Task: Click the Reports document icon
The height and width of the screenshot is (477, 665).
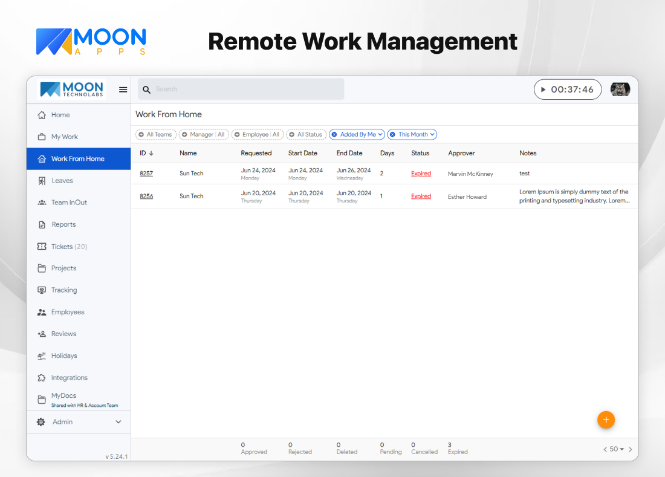Action: click(42, 225)
